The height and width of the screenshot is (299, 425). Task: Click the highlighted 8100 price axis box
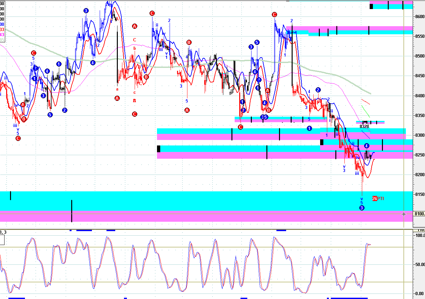(x=419, y=214)
